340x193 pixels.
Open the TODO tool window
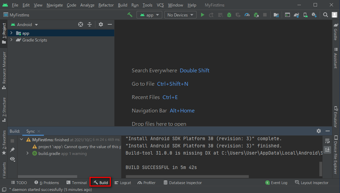pos(19,183)
